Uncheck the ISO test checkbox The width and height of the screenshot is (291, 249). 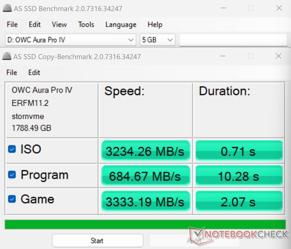(x=12, y=149)
